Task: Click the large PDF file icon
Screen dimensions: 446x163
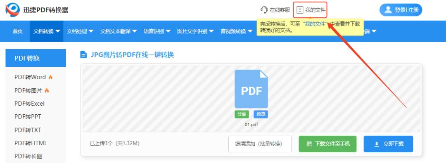Action: (x=251, y=89)
